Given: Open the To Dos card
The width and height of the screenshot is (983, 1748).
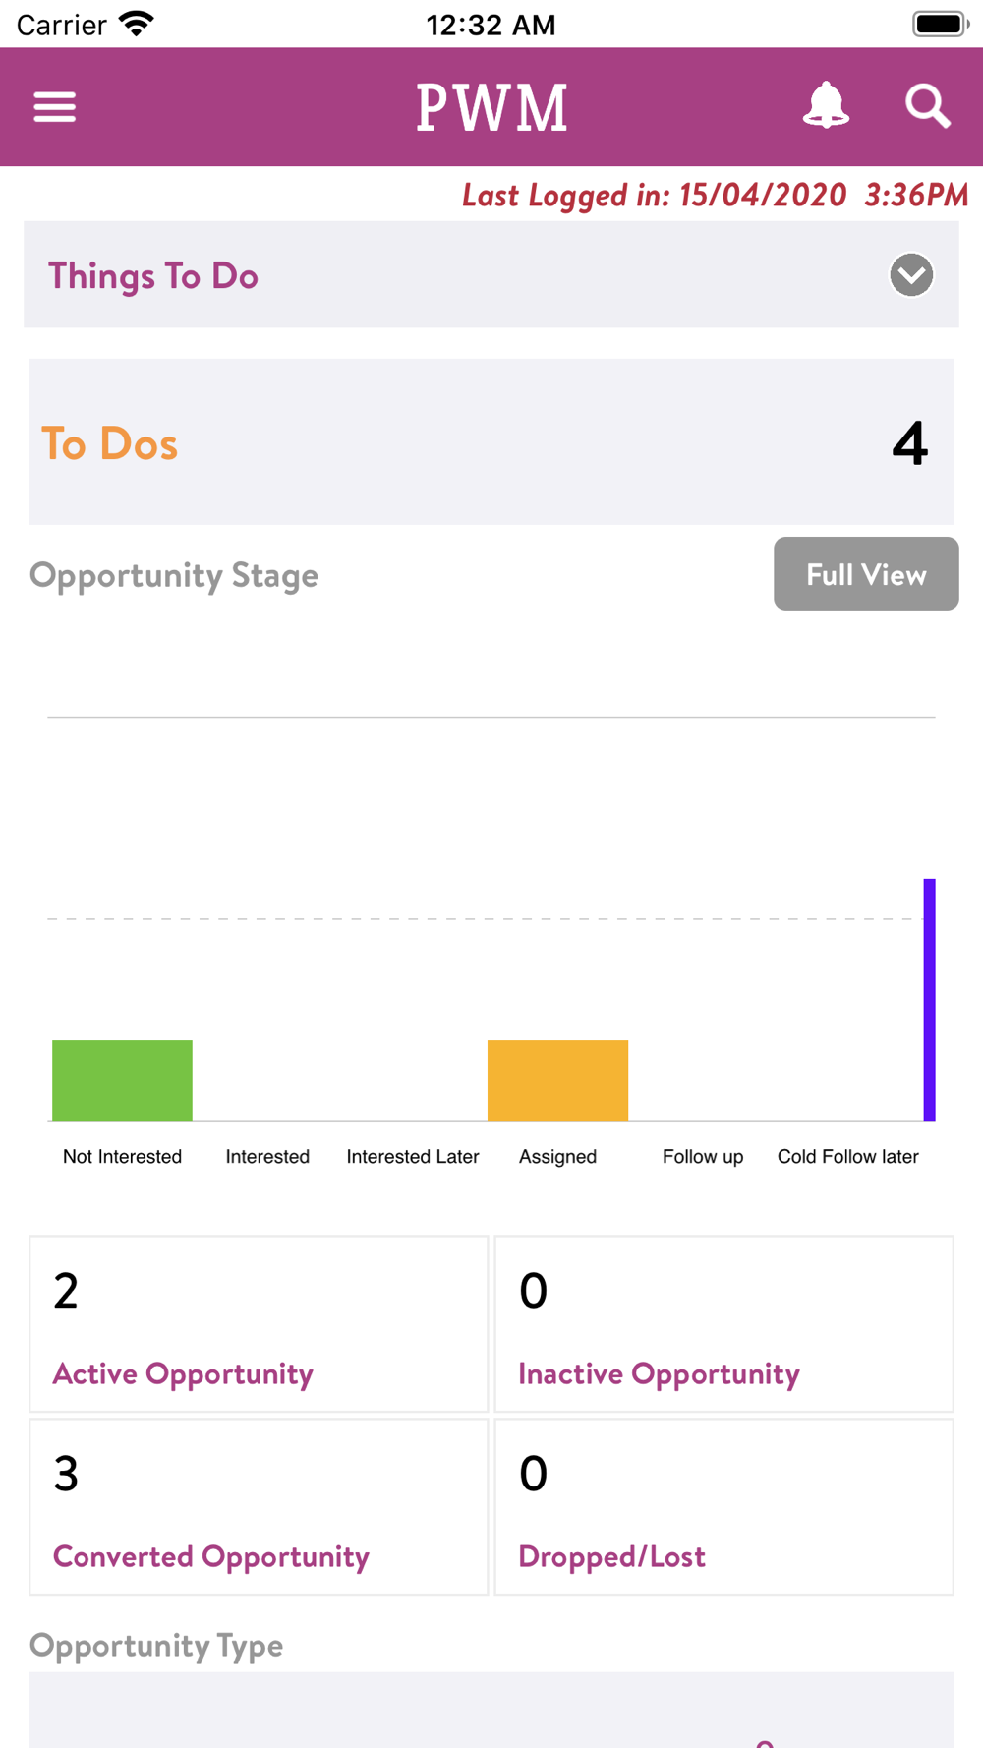Looking at the screenshot, I should coord(491,441).
